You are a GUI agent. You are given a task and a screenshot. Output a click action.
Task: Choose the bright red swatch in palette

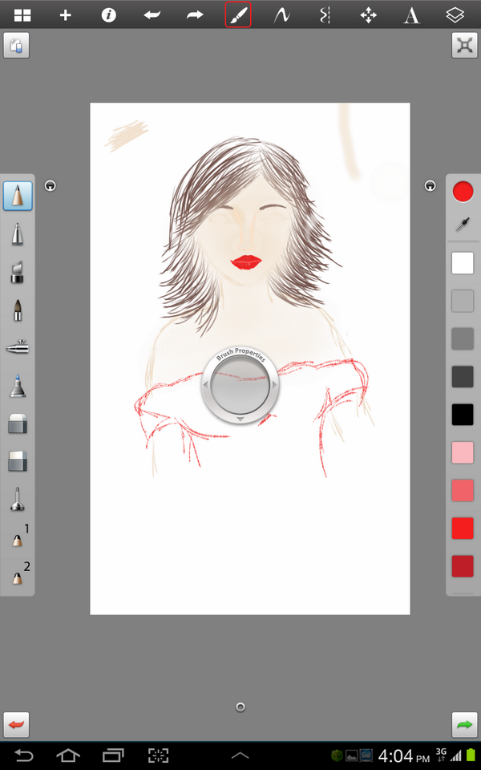463,529
